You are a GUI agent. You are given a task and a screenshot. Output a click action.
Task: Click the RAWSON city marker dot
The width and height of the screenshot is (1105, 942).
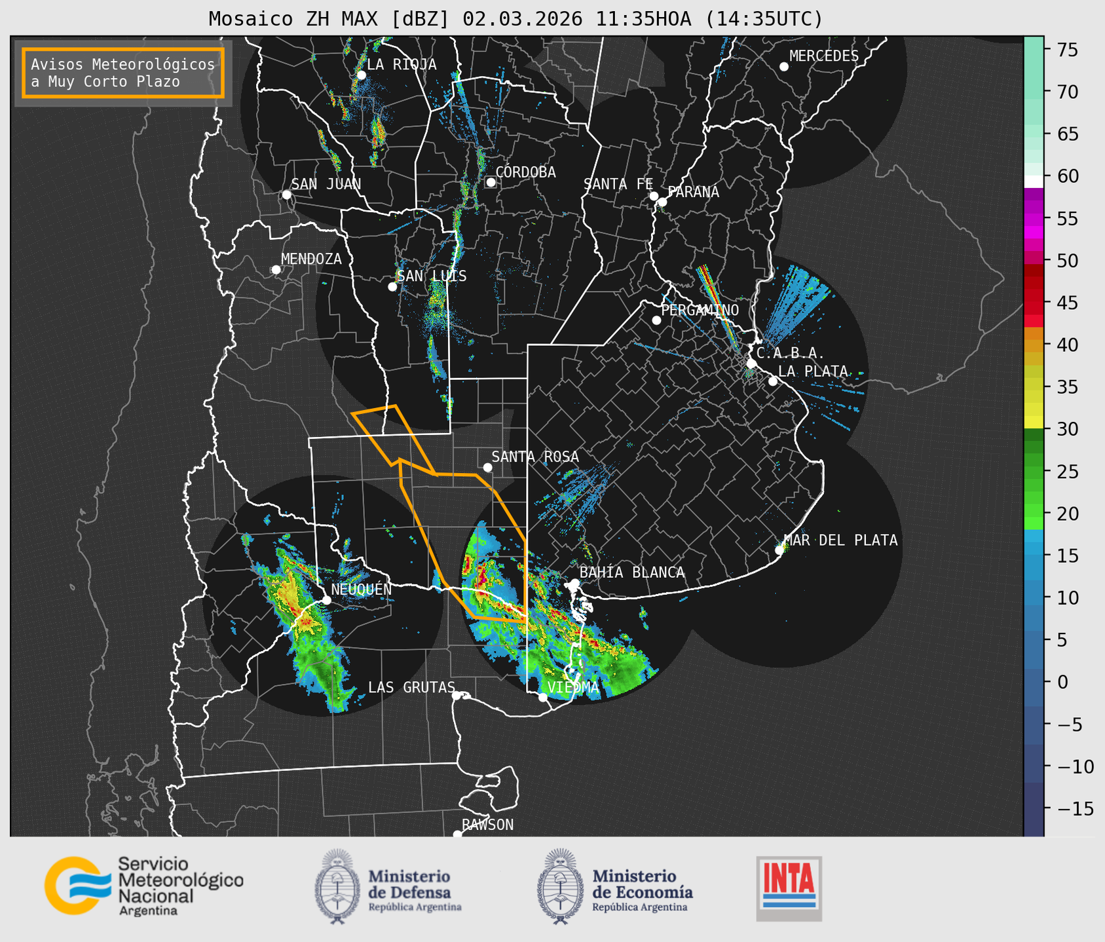(x=457, y=834)
